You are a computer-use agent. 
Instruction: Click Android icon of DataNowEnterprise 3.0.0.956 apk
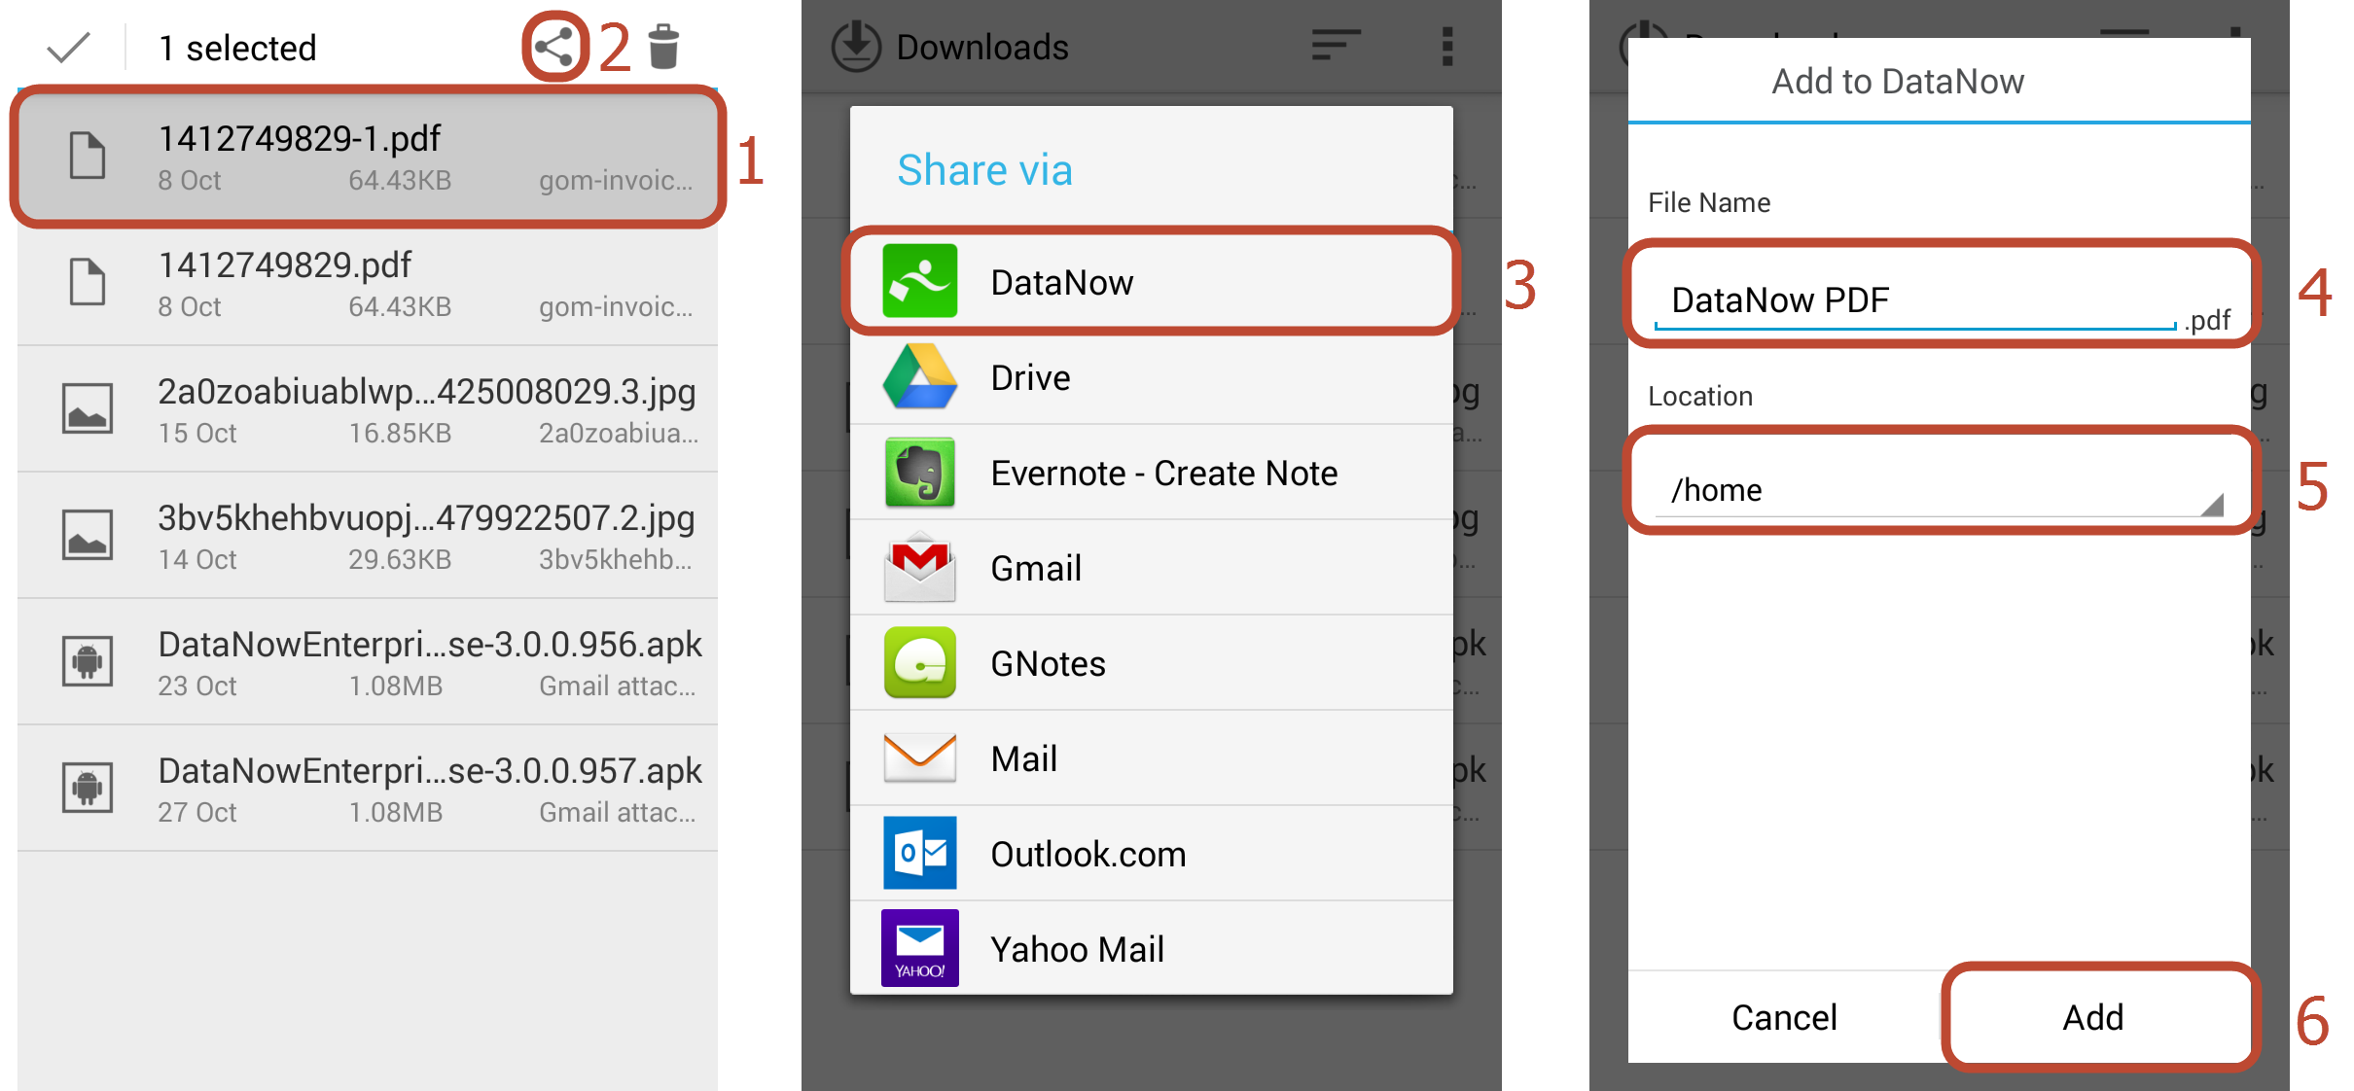(88, 661)
